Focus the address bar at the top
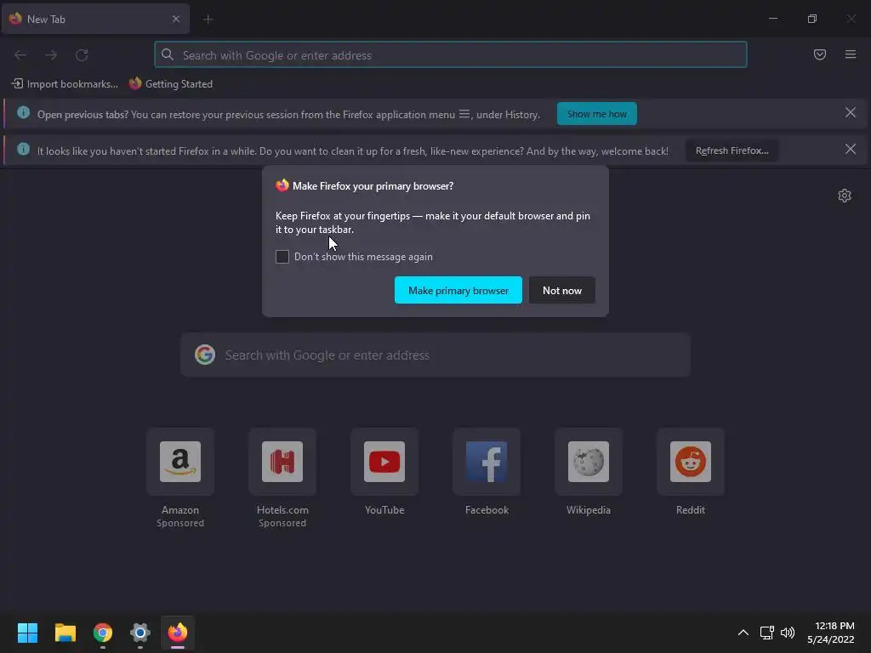This screenshot has height=653, width=871. tap(451, 55)
